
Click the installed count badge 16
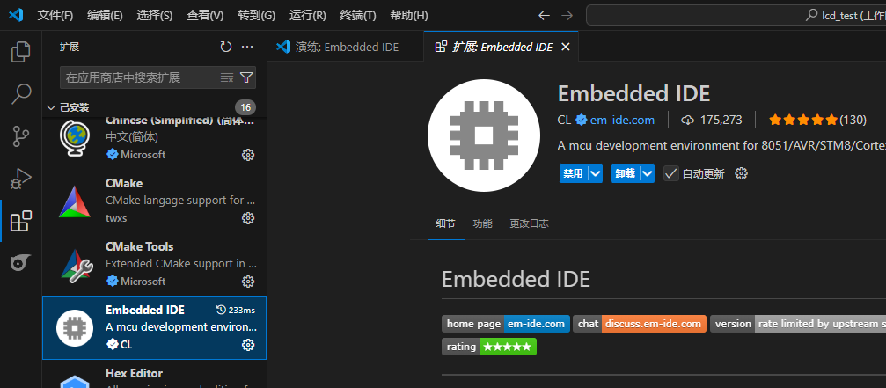245,107
